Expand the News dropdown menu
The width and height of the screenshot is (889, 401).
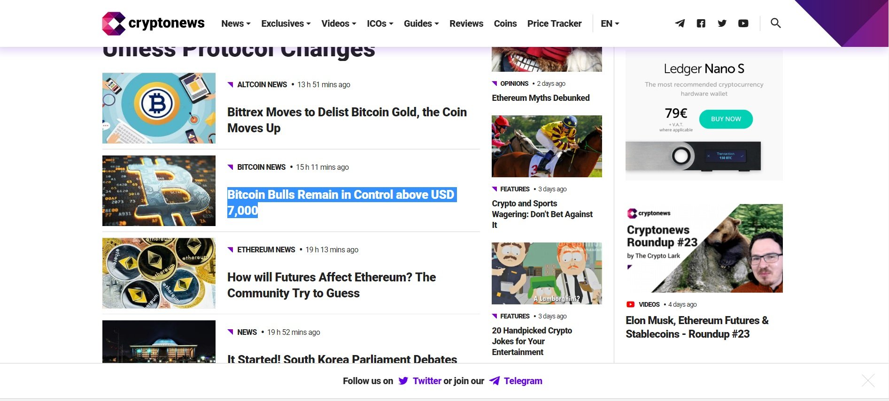click(236, 23)
